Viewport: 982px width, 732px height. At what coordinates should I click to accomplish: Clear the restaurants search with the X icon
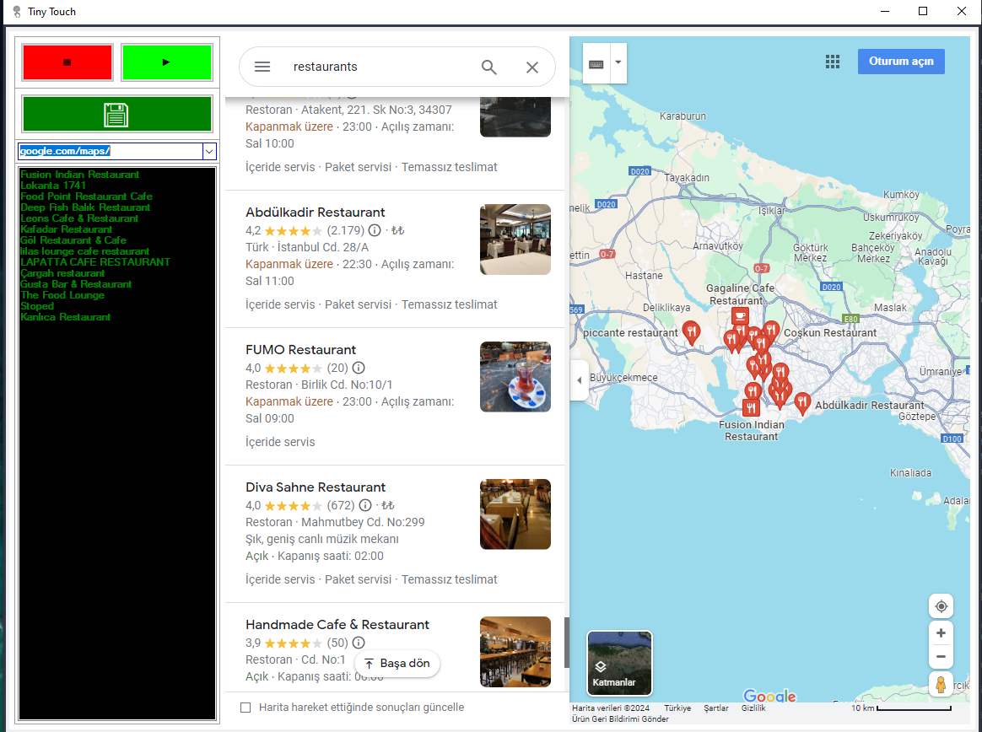click(532, 67)
